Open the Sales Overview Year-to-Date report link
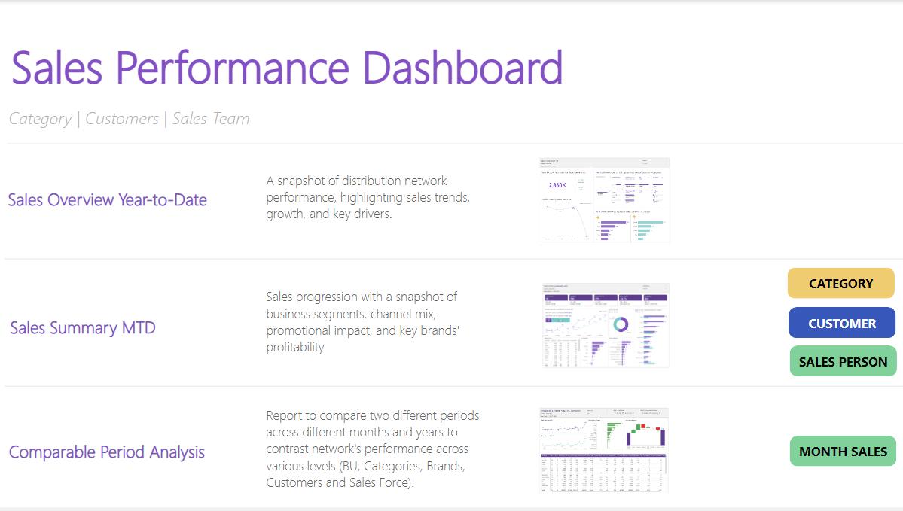Screen dimensions: 903x511 (x=107, y=200)
